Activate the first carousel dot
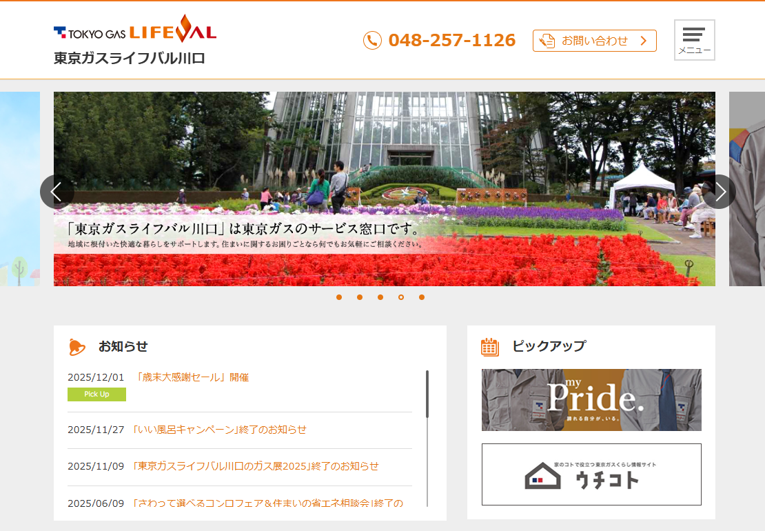 point(339,297)
